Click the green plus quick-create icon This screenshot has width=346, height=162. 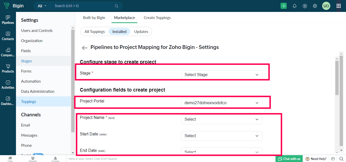[284, 6]
